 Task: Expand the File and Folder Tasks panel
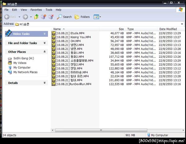[45, 43]
